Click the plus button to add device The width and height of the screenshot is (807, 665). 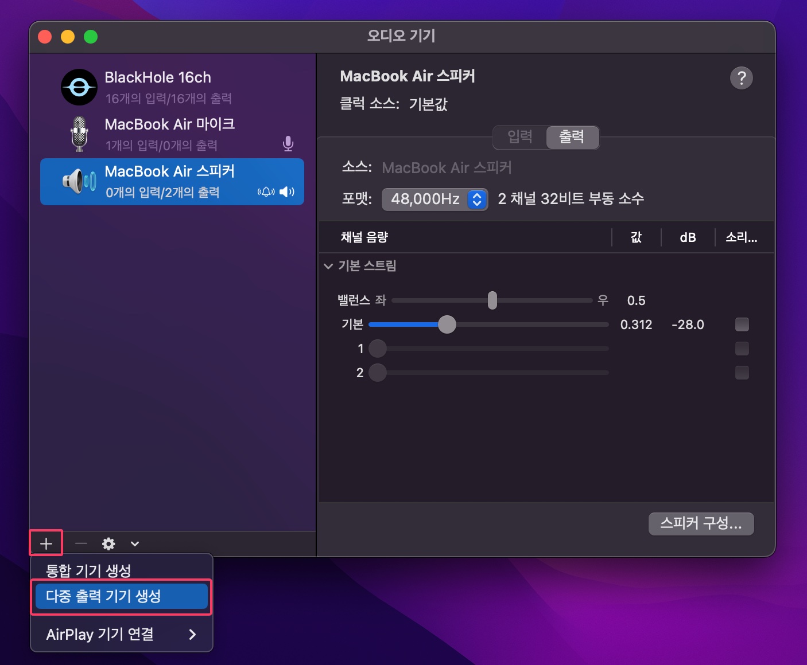(x=46, y=543)
